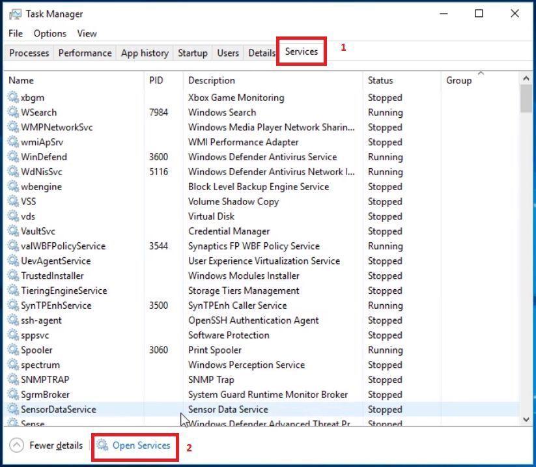Click Running status in the Spooler row
This screenshot has height=467, width=536.
(386, 350)
